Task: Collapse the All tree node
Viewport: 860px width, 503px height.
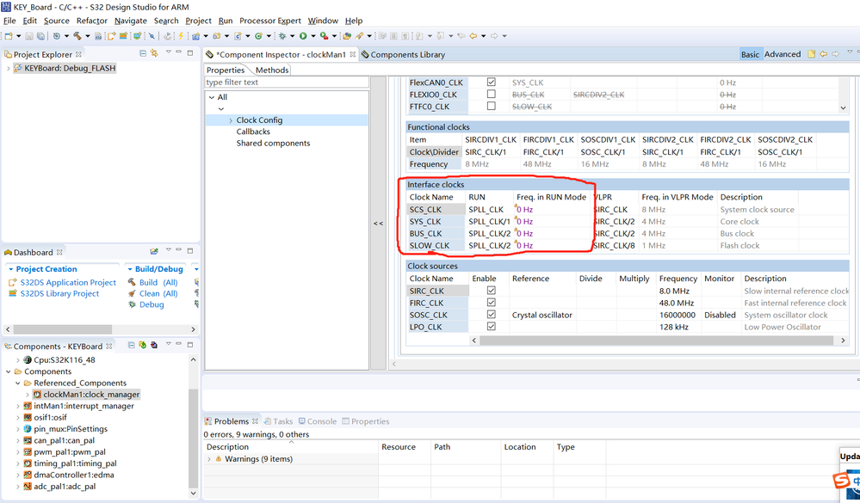Action: click(x=212, y=97)
